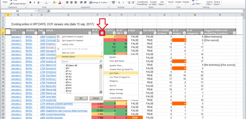
Task: Click the Clear eraser button
Action: tap(197, 4)
